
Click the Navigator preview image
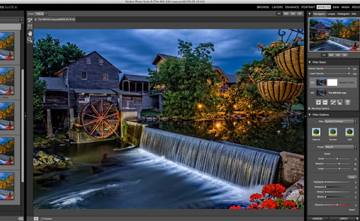[x=334, y=35]
